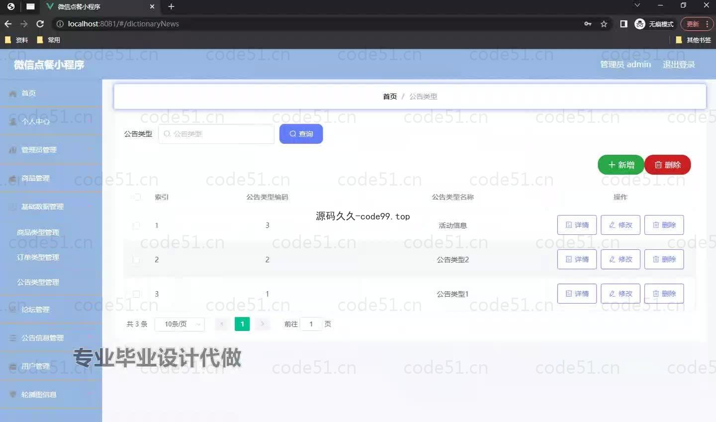Image resolution: width=716 pixels, height=422 pixels.
Task: Click the 用户管理 icon
Action: [13, 366]
